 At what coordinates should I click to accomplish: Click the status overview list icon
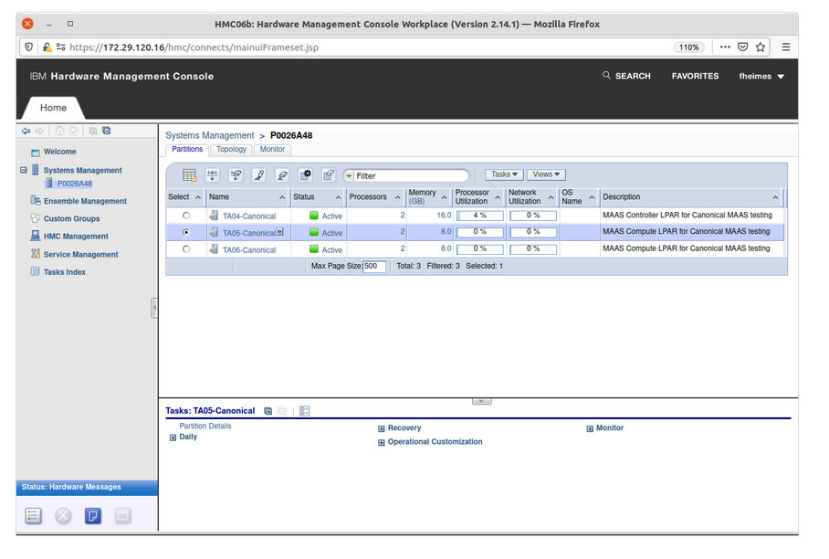pyautogui.click(x=33, y=516)
